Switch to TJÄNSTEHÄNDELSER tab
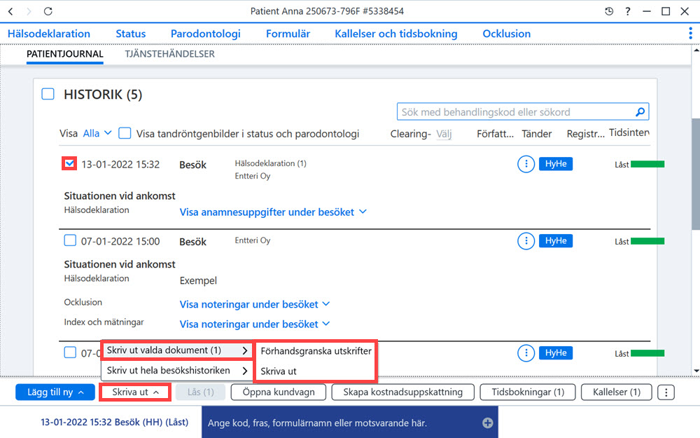This screenshot has width=700, height=438. [169, 54]
